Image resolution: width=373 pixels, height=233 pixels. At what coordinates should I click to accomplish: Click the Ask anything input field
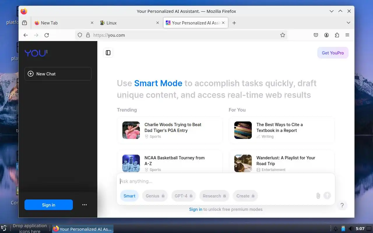[x=226, y=181]
